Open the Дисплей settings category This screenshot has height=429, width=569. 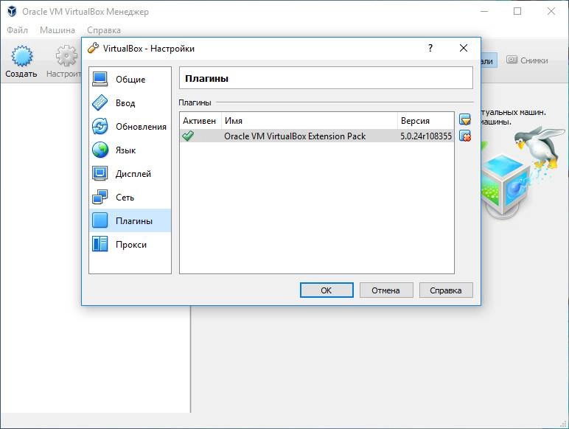130,173
